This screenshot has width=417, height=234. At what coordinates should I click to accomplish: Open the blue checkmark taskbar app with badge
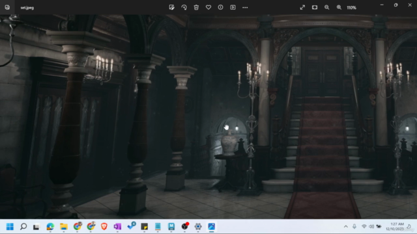[x=132, y=226]
